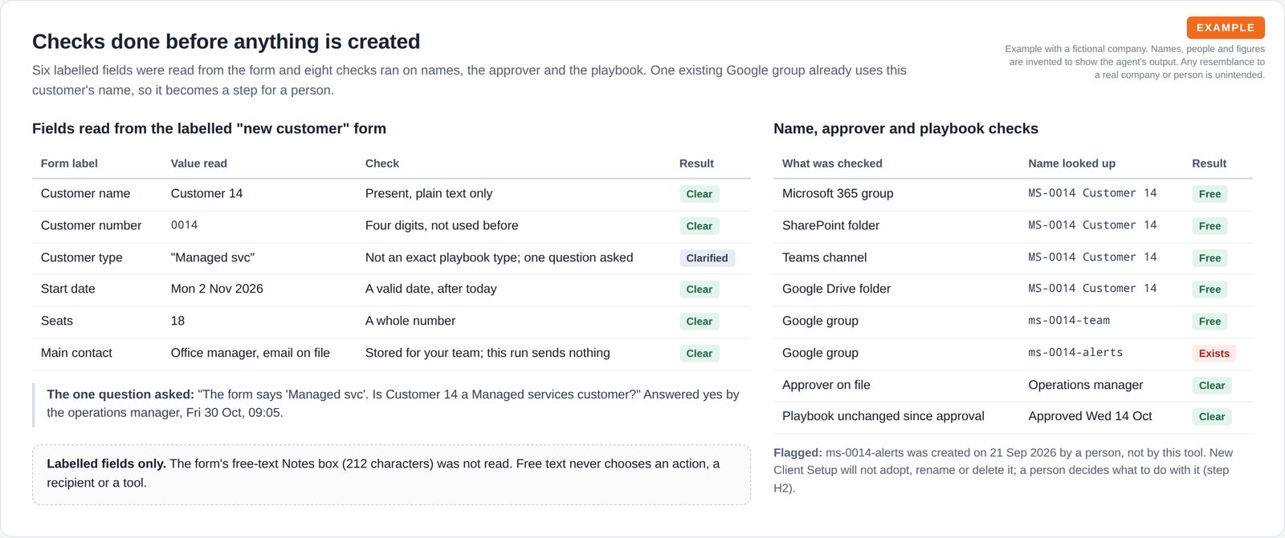
Task: Select the 'Google Drive folder' row label
Action: coord(836,289)
